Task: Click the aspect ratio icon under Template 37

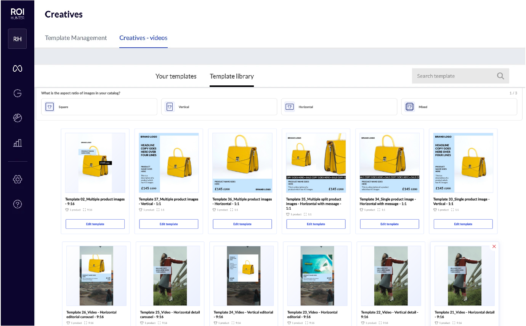Action: (x=158, y=210)
